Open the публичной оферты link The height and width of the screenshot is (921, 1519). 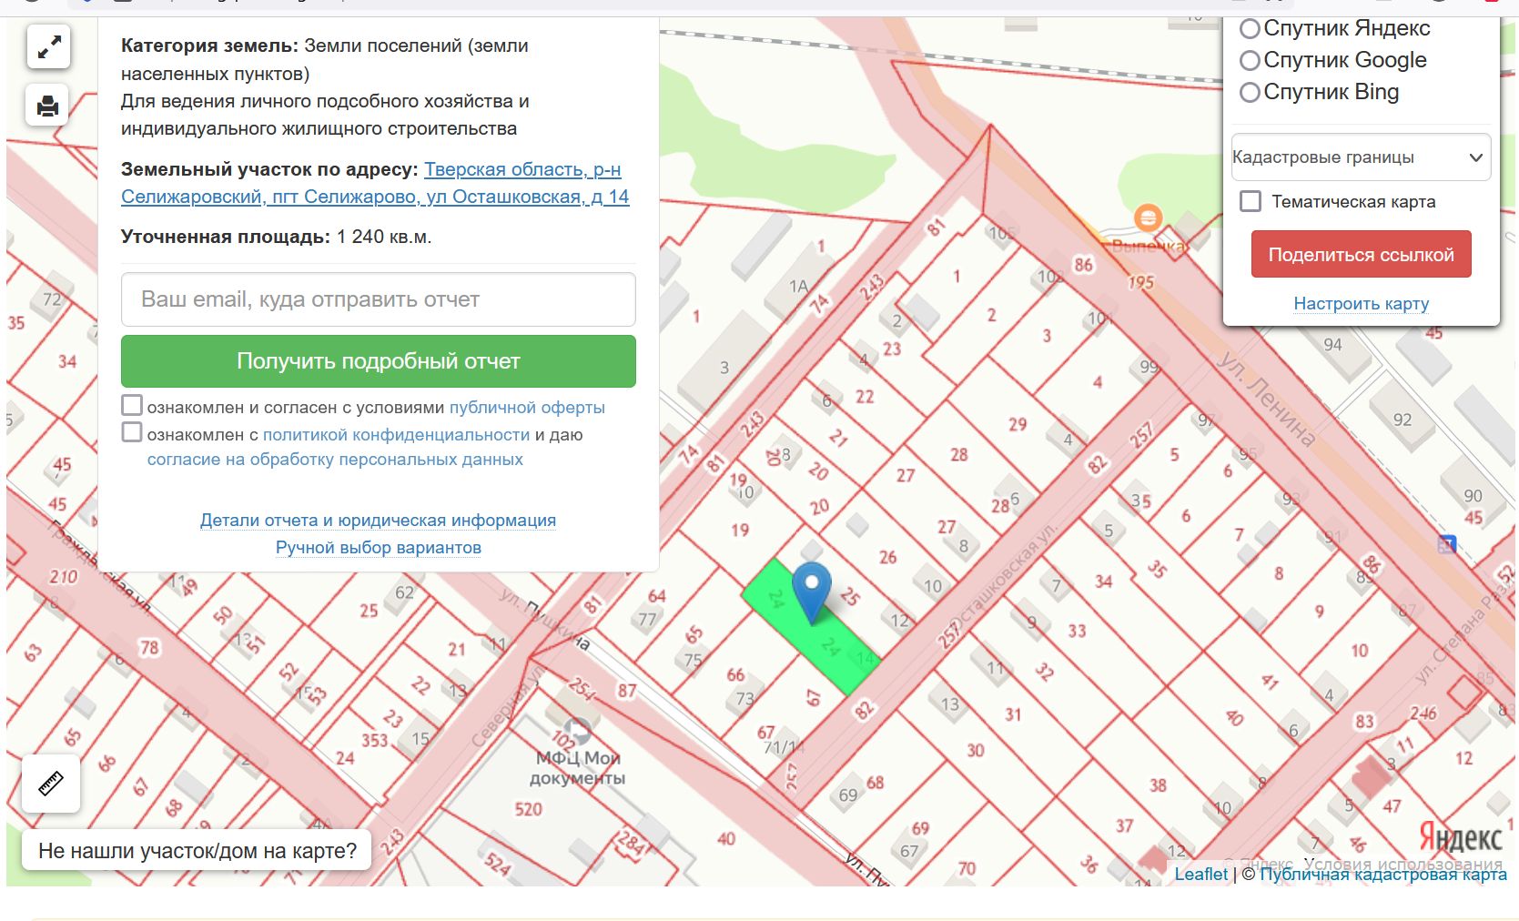click(527, 408)
